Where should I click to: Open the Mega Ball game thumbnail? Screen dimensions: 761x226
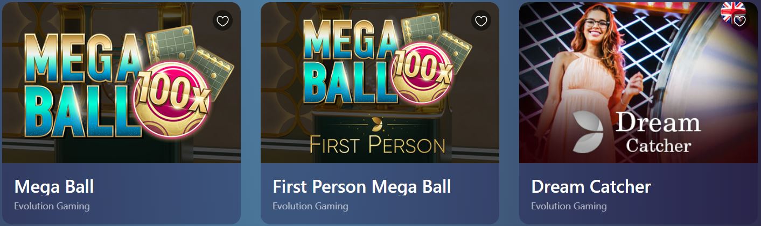click(x=121, y=83)
